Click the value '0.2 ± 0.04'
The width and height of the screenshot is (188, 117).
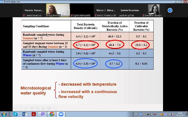[141, 63]
